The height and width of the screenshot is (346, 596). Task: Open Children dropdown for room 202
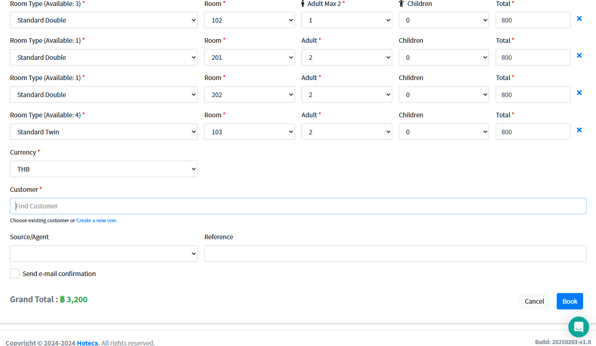[444, 95]
